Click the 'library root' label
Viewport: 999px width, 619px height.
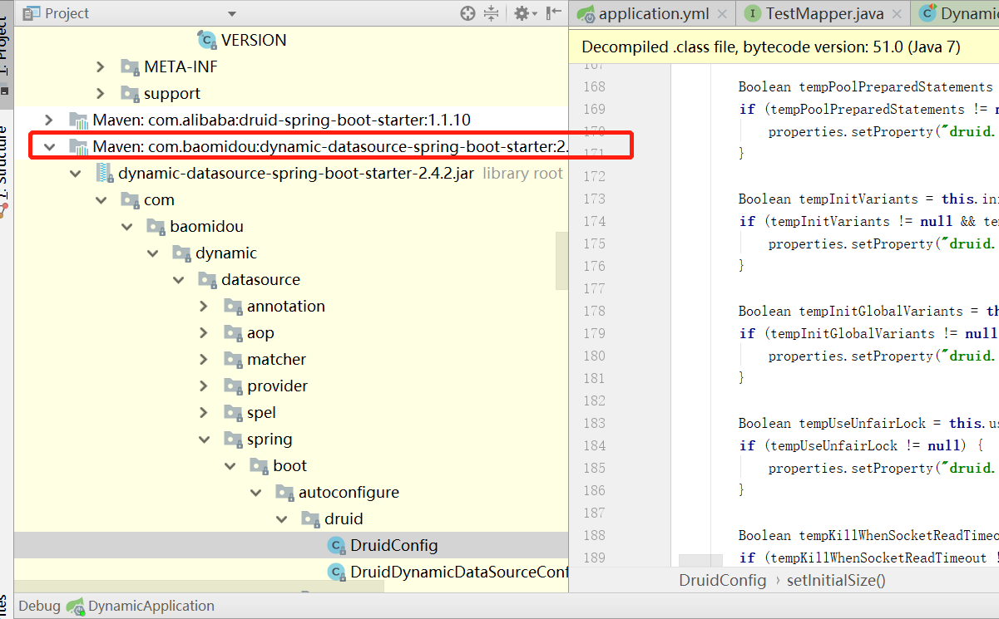[x=522, y=173]
